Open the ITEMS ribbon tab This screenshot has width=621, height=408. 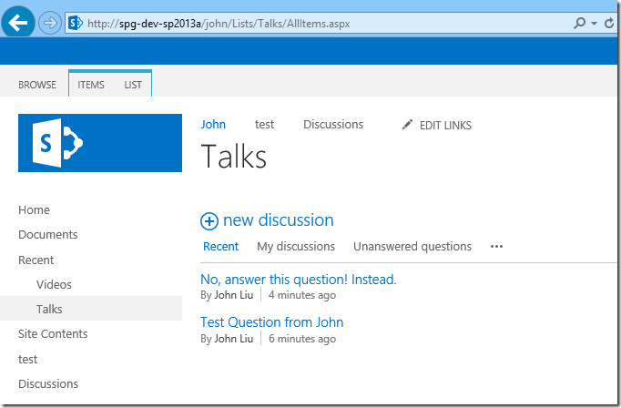91,85
